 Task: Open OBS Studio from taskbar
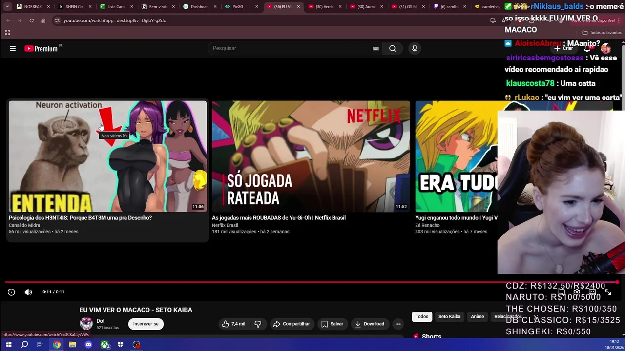point(136,345)
